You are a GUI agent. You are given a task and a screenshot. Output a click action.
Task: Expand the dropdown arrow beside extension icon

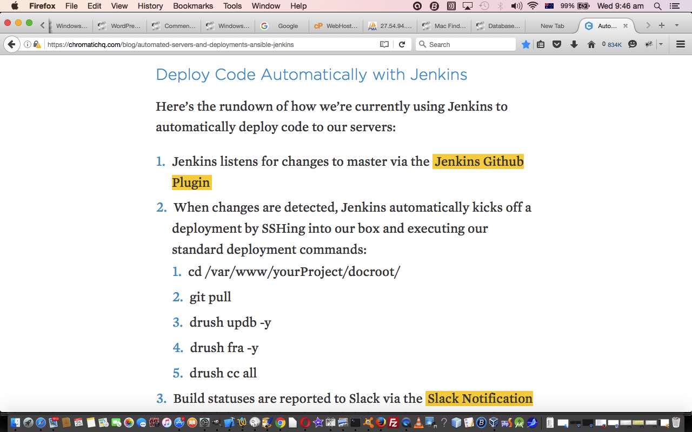[x=661, y=44]
